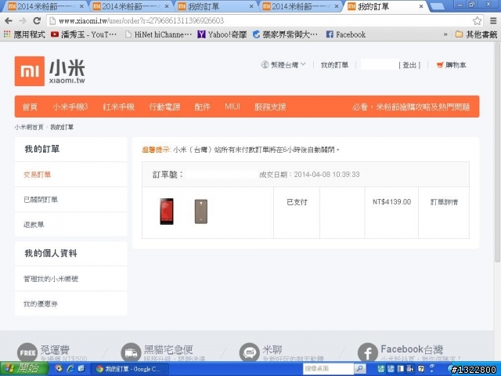This screenshot has height=376, width=501.
Task: Open the 張家界紫御大 bookmark
Action: pos(285,34)
